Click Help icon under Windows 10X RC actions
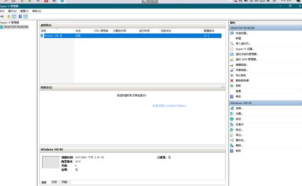The height and width of the screenshot is (186, 302). (232, 151)
